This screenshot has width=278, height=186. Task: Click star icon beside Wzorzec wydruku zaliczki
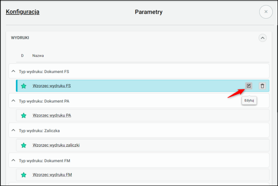24,145
